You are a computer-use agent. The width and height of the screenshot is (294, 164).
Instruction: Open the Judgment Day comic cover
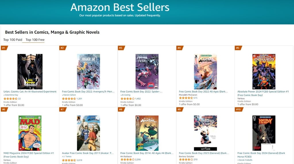point(88,71)
